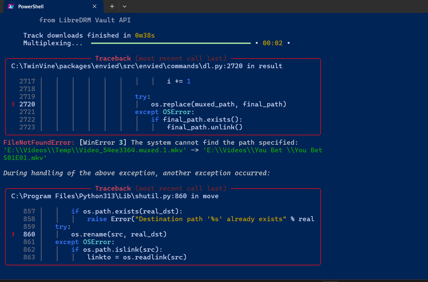
Task: Click the 'linkto = os.readlink(src)' line
Action: (137, 257)
